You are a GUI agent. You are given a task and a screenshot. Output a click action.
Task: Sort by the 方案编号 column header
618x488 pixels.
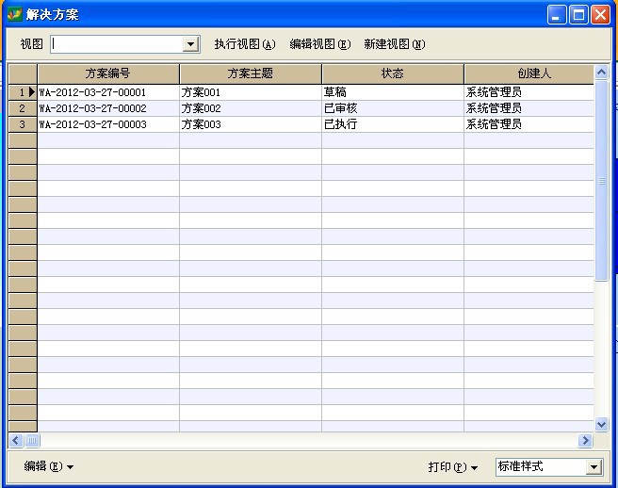[108, 73]
